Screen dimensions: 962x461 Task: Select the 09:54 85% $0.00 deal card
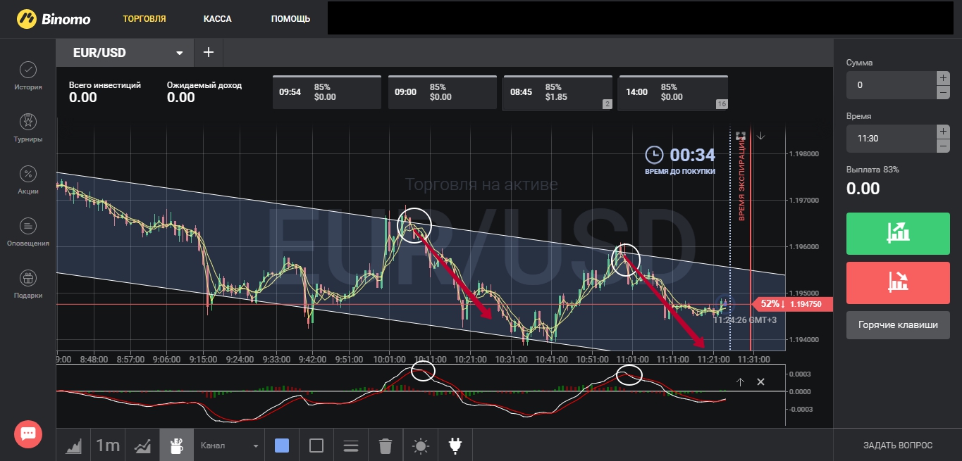tap(327, 92)
